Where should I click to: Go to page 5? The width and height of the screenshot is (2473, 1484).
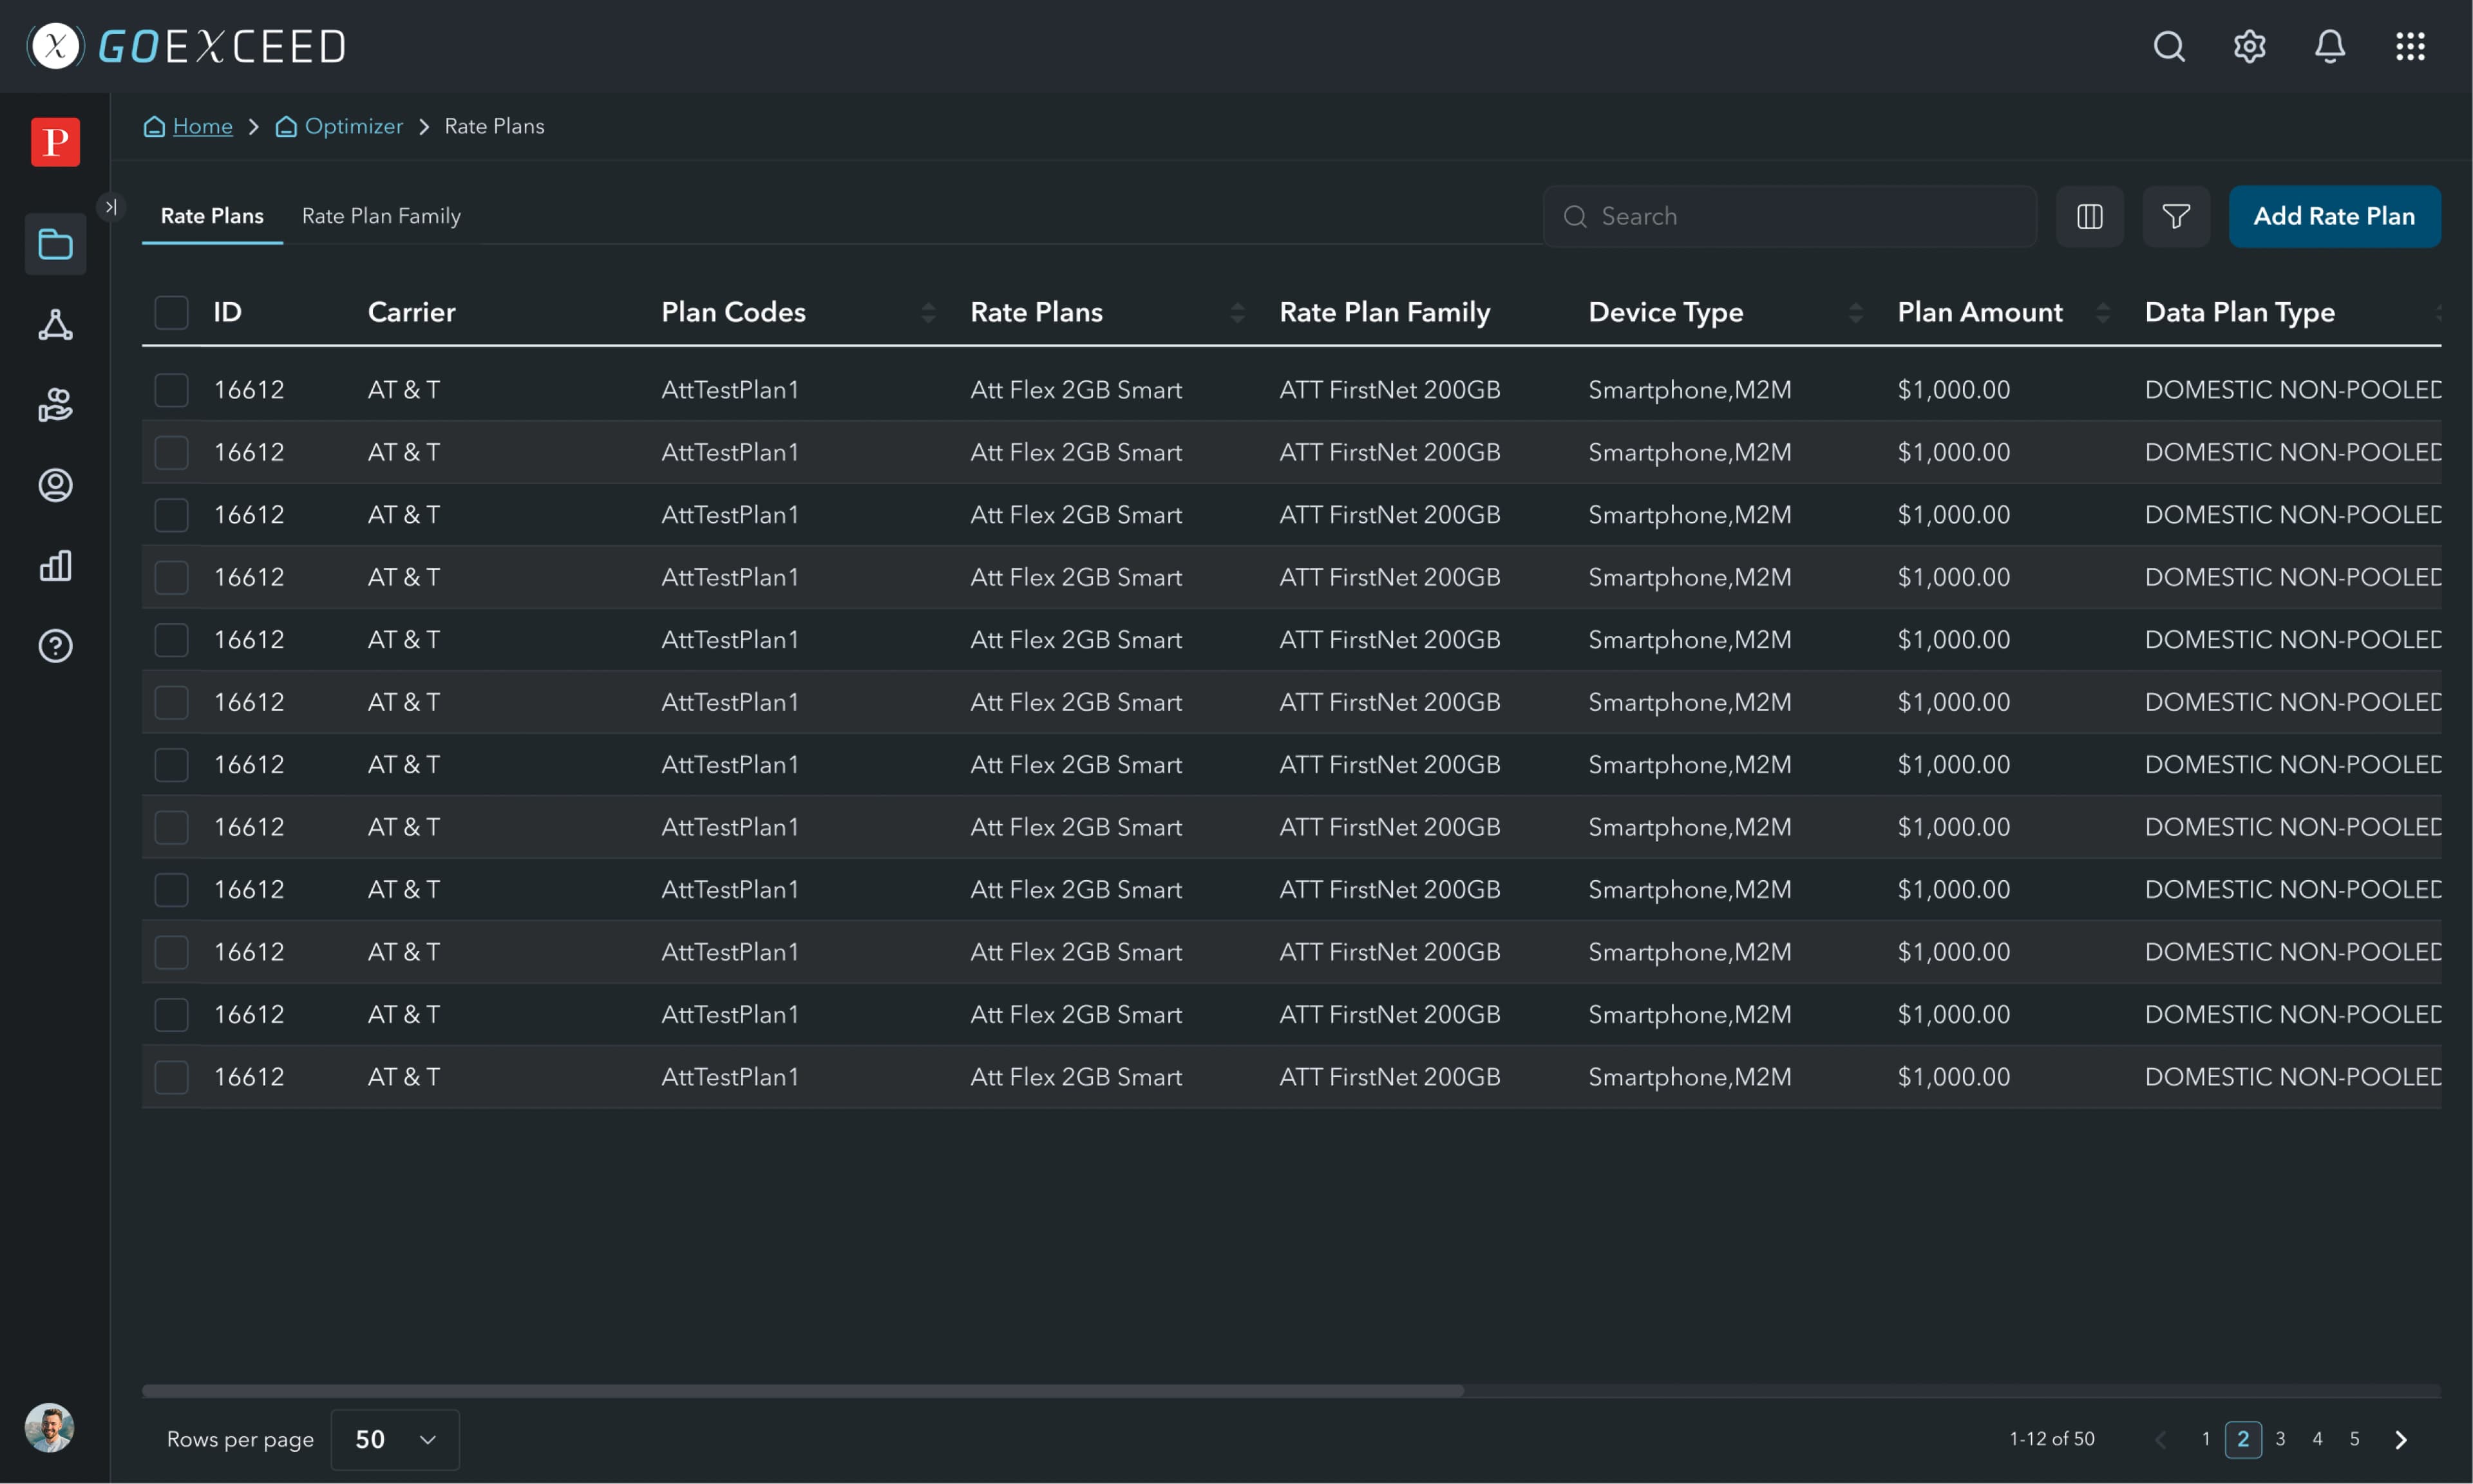tap(2354, 1439)
